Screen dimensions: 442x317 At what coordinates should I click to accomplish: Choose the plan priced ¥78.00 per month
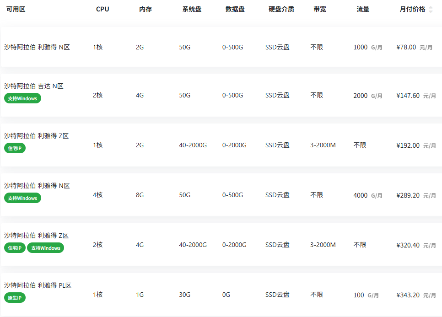coord(406,47)
